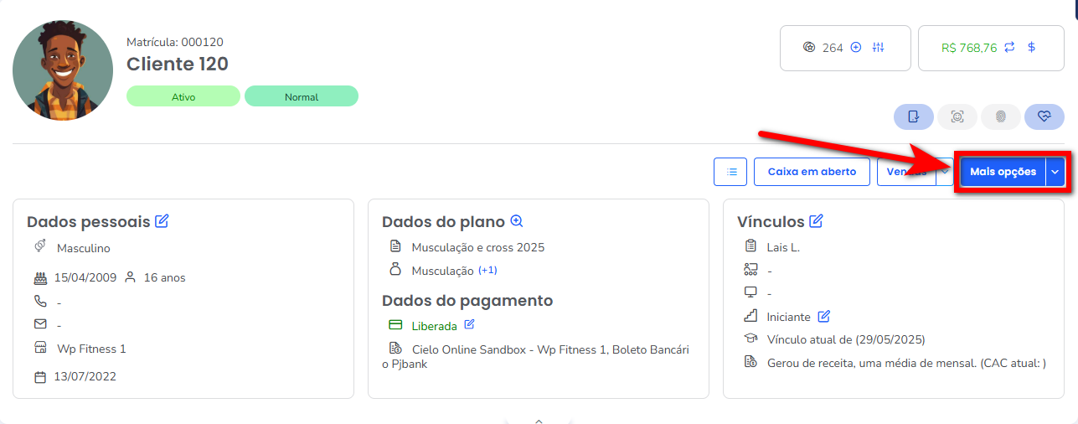Edit the Iniciante level pencil icon

pos(823,316)
